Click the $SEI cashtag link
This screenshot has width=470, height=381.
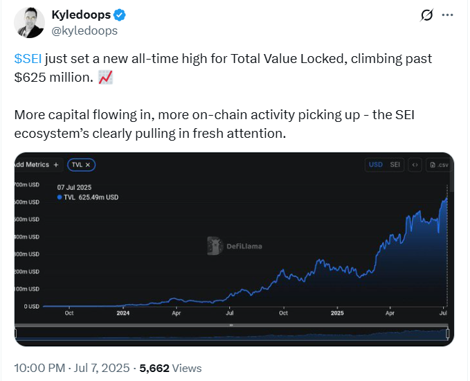coord(28,58)
